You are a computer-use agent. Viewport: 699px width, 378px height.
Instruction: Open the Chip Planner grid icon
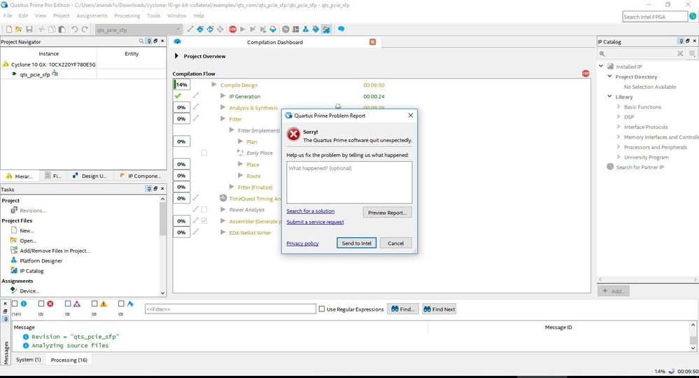(295, 29)
